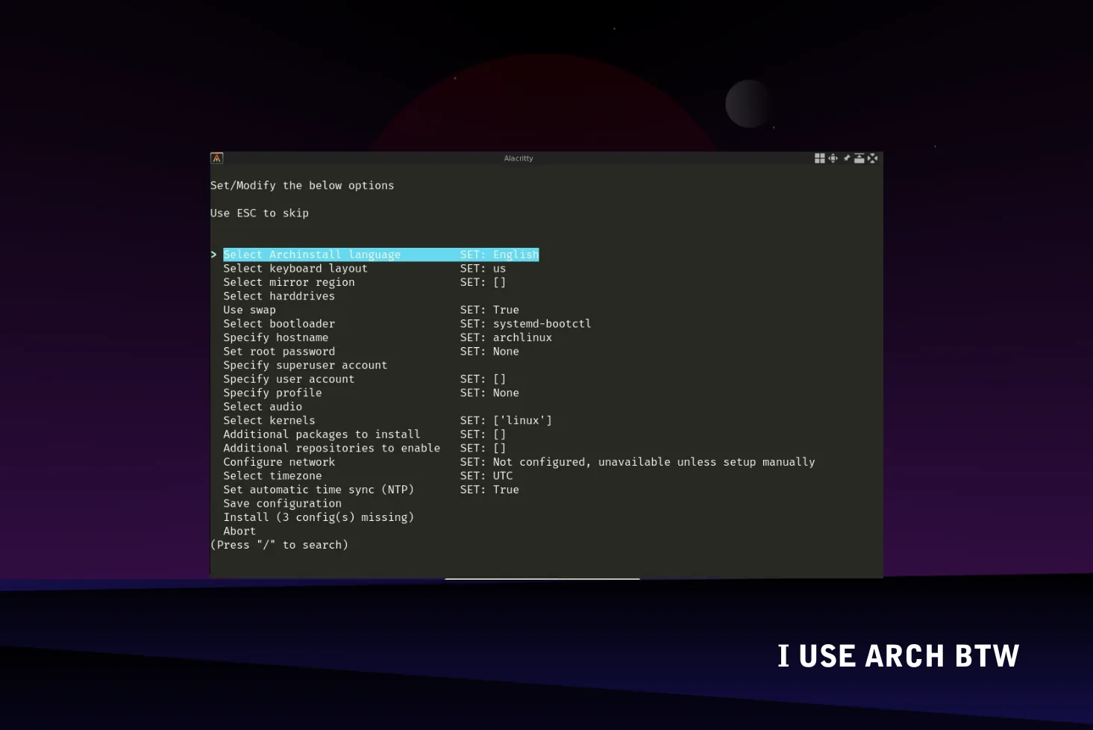Select Set automatic time sync (NTP)
The image size is (1093, 730).
[319, 490]
